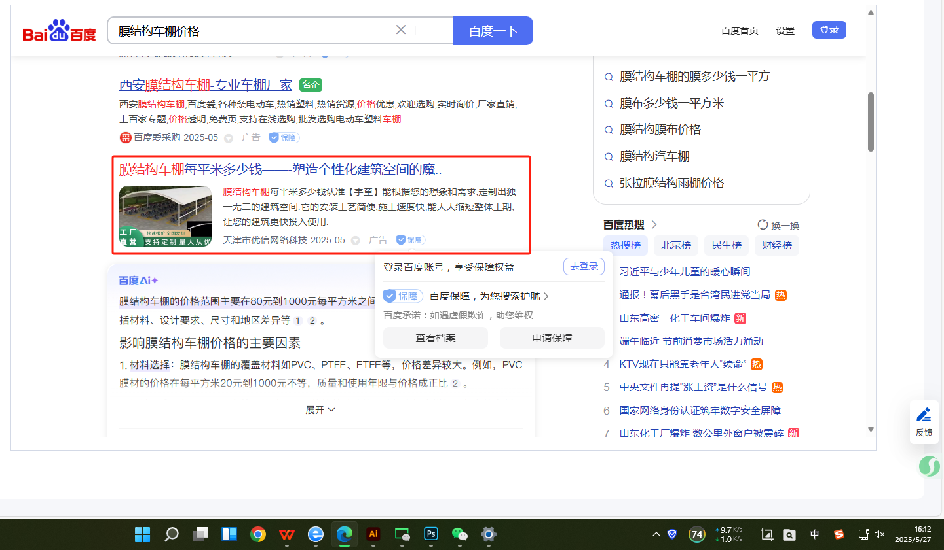The image size is (944, 550).
Task: Toggle the volume mute tray icon
Action: 880,534
